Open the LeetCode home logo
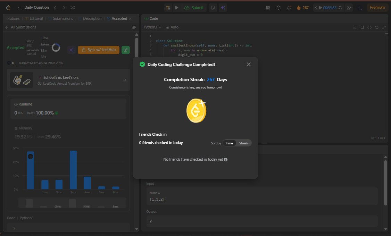The height and width of the screenshot is (236, 391). [x=8, y=8]
